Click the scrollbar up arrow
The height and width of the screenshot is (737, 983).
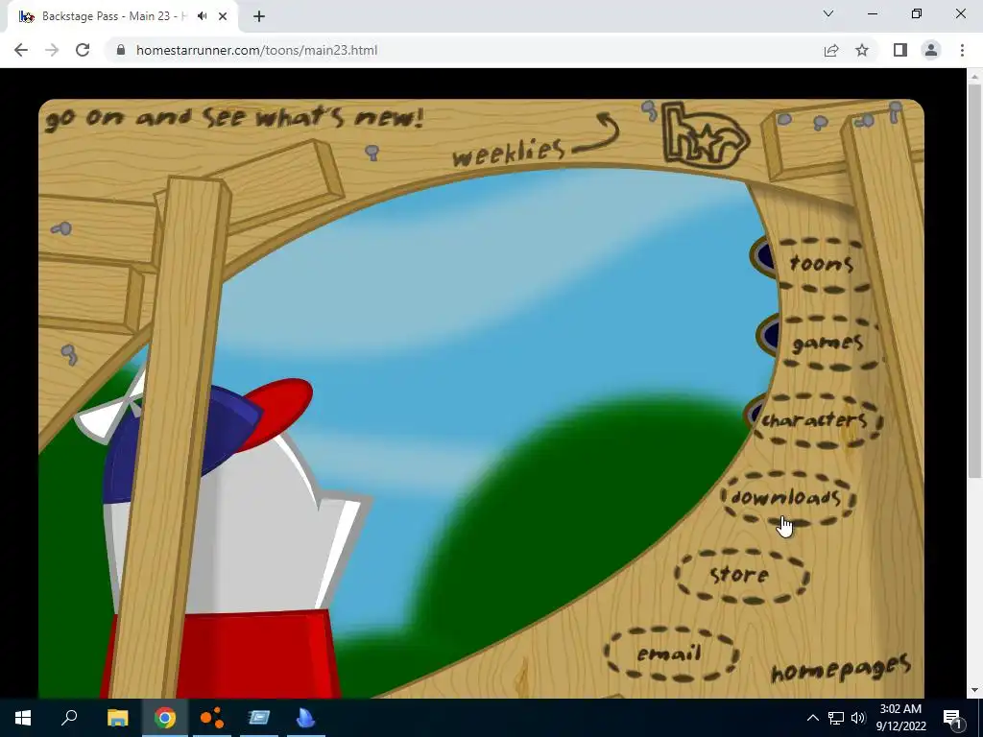pyautogui.click(x=974, y=77)
